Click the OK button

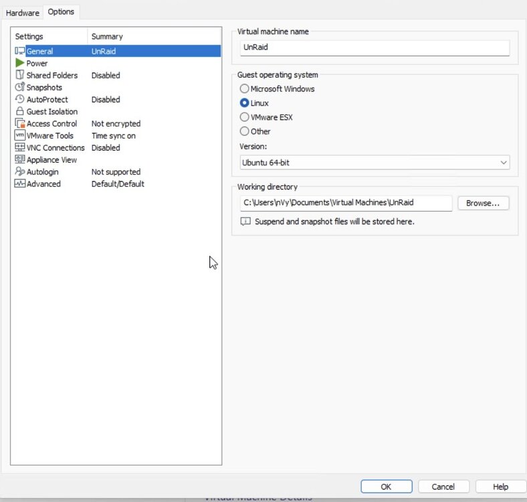click(x=386, y=487)
